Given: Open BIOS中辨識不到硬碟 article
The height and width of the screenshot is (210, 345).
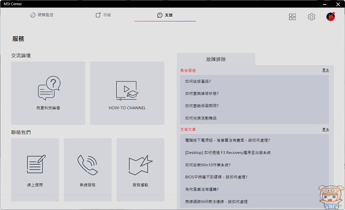Looking at the screenshot, I should [x=216, y=177].
